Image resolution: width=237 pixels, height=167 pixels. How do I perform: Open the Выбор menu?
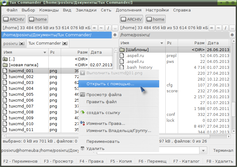[x=28, y=10]
